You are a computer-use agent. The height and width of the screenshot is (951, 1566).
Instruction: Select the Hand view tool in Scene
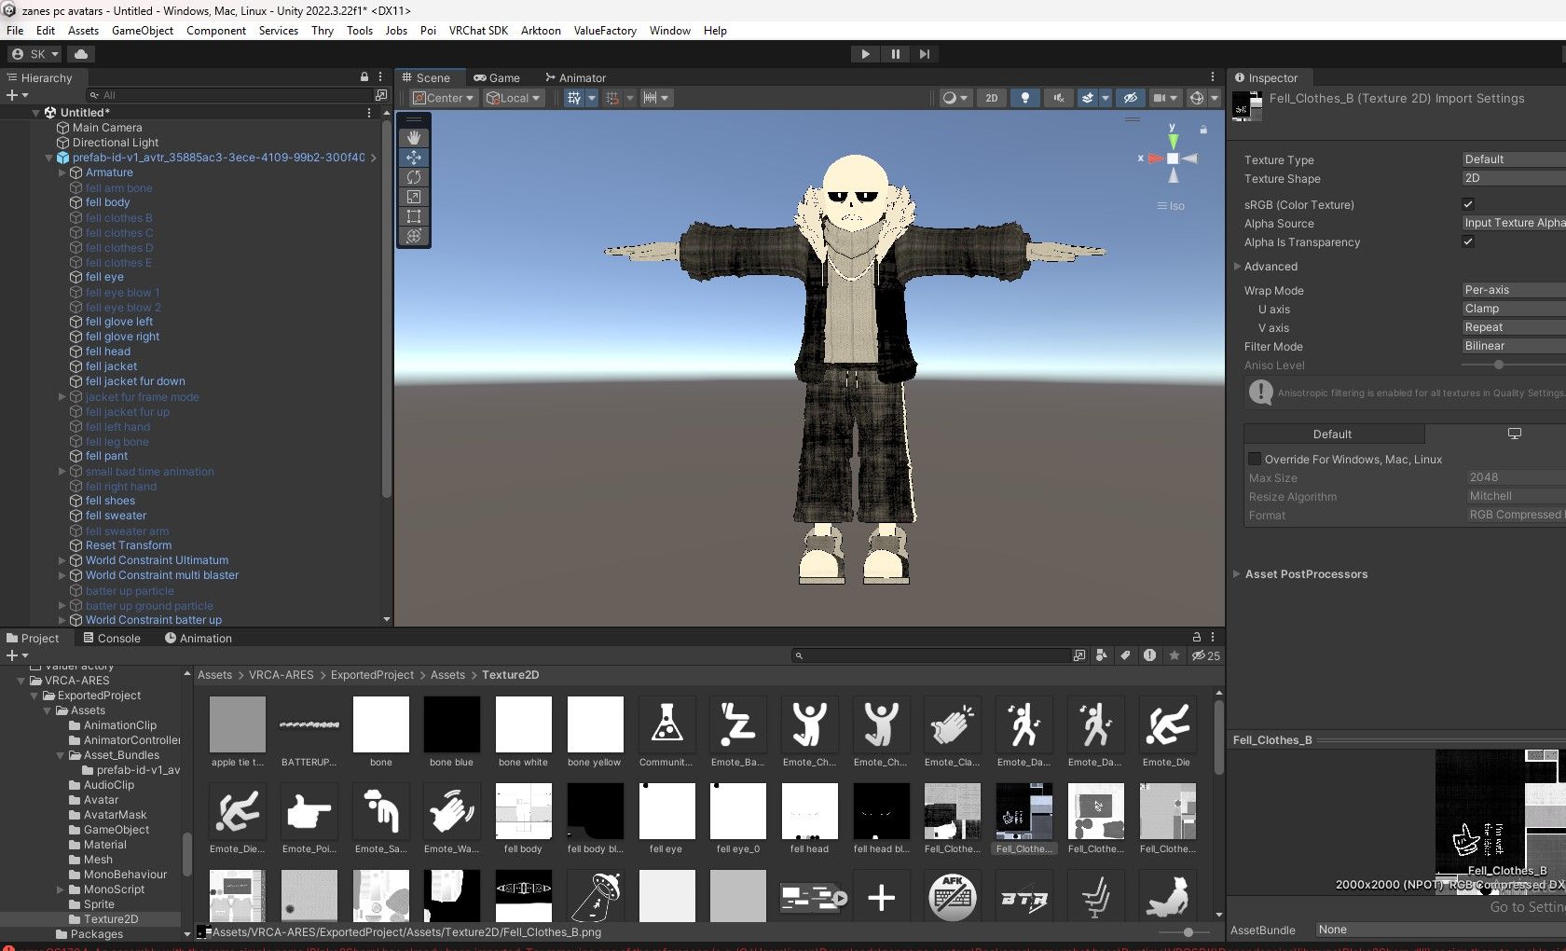(x=414, y=138)
